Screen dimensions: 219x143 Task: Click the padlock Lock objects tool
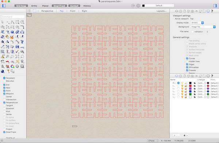tap(3, 66)
